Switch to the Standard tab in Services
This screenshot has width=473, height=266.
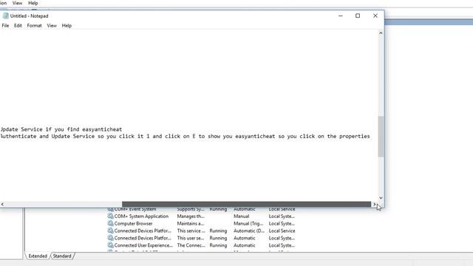[62, 256]
